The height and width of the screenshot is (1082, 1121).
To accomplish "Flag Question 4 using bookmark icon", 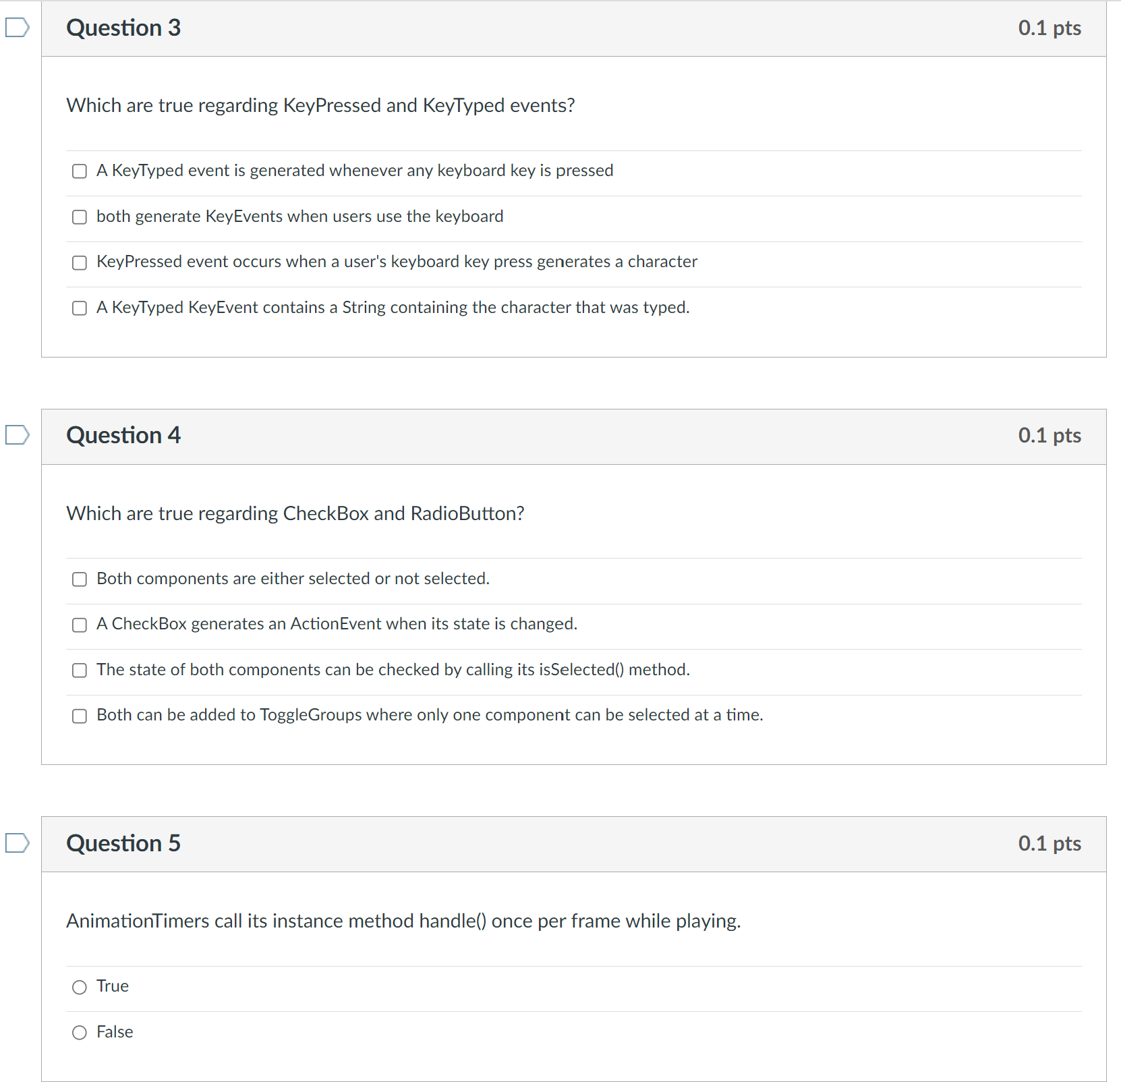I will coord(17,435).
